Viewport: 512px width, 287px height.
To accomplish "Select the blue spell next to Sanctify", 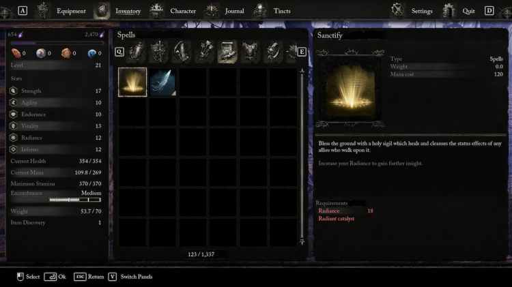I will [x=162, y=82].
